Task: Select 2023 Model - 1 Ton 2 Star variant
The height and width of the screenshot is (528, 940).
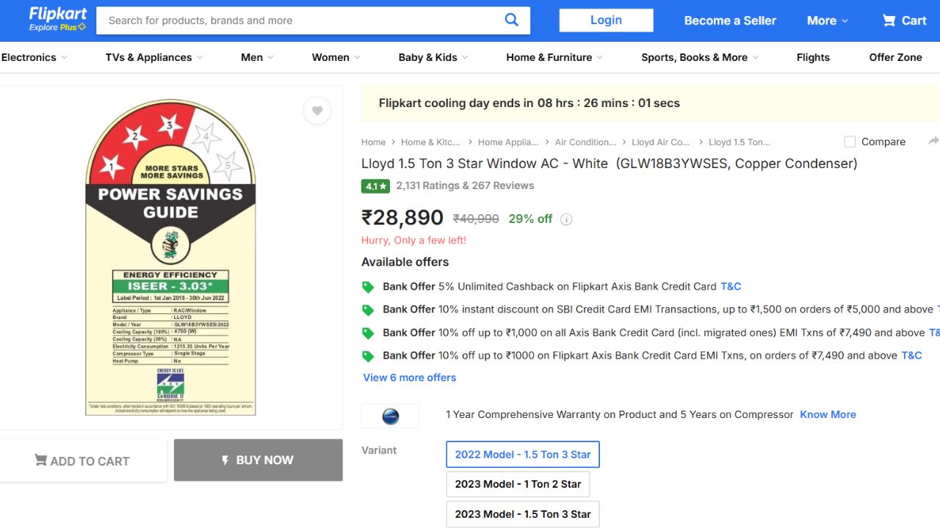Action: pyautogui.click(x=518, y=484)
